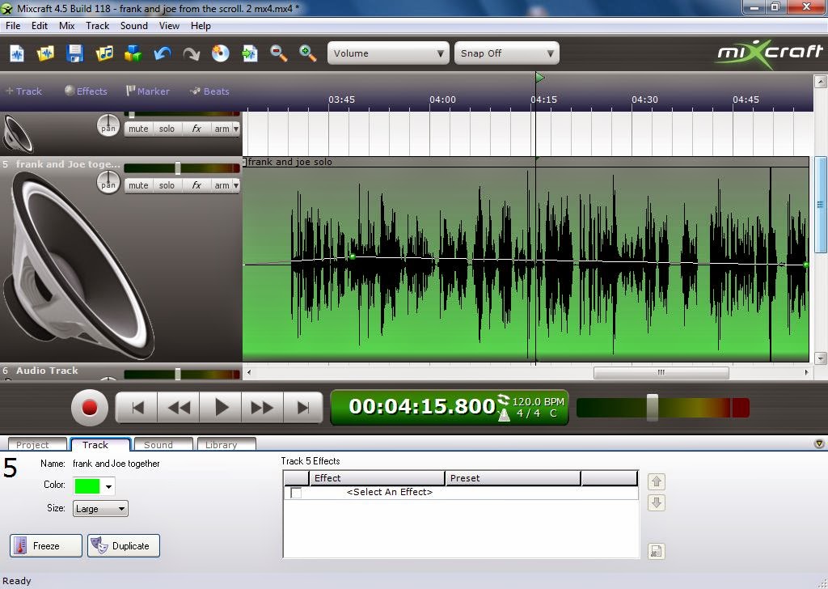Click the Mix Down export icon

[x=249, y=53]
